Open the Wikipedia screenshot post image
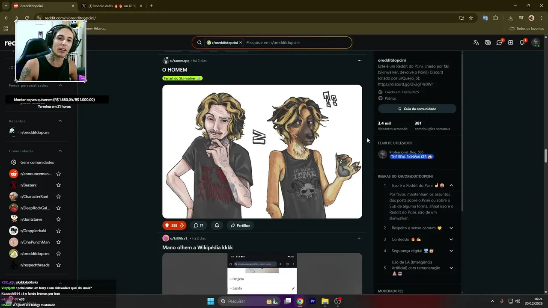 click(x=262, y=273)
